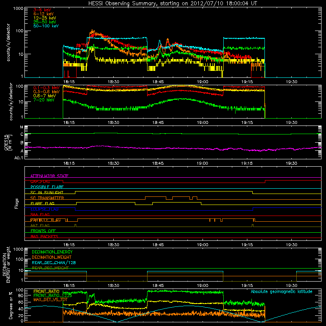Click the MAX_DET_VS_TOT legend label
The width and height of the screenshot is (326, 326).
[x=51, y=300]
